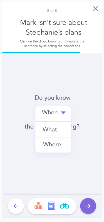This screenshot has width=104, height=222.
Task: Choose 'What' from the dropdown options
Action: (x=53, y=129)
